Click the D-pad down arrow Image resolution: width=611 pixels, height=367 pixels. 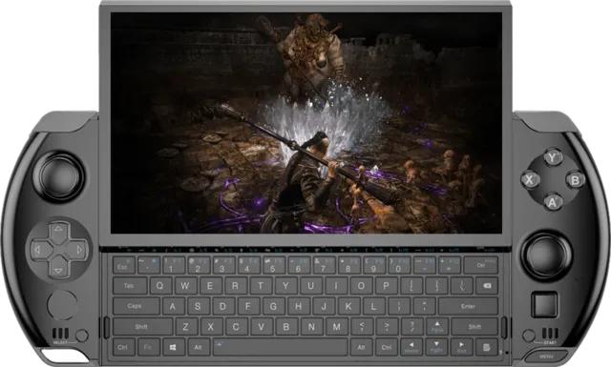(58, 270)
